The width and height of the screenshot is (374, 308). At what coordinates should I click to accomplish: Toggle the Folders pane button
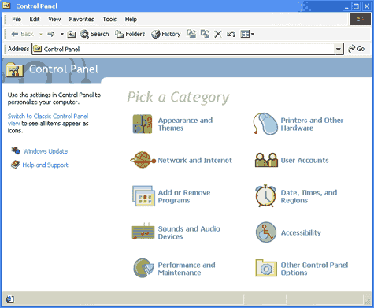pyautogui.click(x=130, y=34)
